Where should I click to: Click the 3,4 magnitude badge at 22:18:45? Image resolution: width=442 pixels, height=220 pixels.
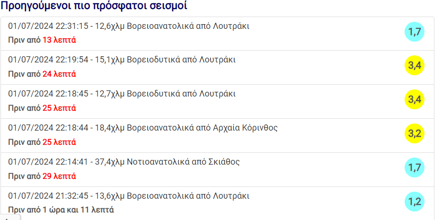click(415, 99)
